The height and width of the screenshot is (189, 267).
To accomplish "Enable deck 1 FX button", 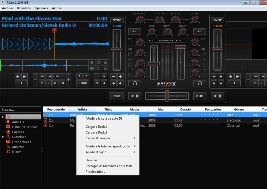I will pyautogui.click(x=135, y=31).
